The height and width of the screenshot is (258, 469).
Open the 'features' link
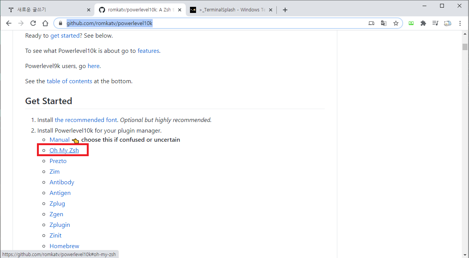[148, 51]
